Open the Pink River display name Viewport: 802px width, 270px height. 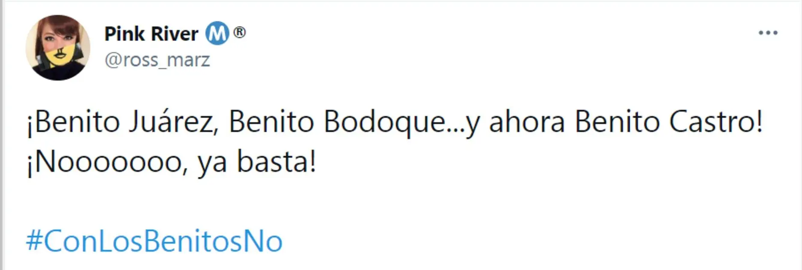click(151, 34)
